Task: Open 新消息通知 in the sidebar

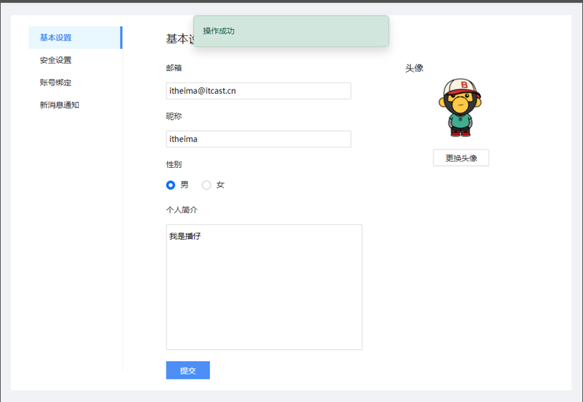Action: click(x=59, y=105)
